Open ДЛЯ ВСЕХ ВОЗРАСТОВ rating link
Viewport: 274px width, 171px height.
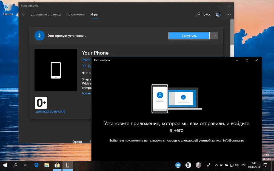coord(50,112)
